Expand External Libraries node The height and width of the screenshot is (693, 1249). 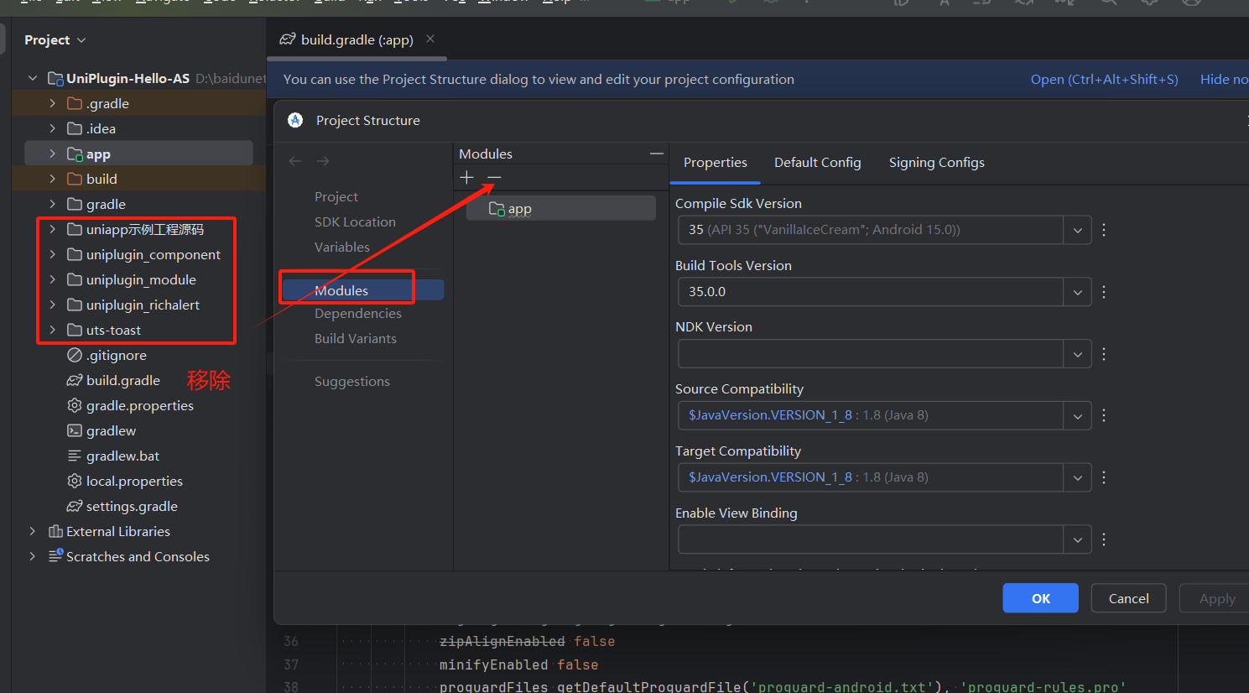coord(33,531)
